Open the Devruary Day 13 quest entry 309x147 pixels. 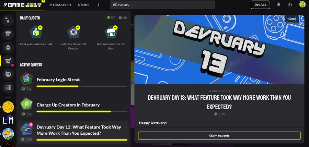[x=73, y=132]
